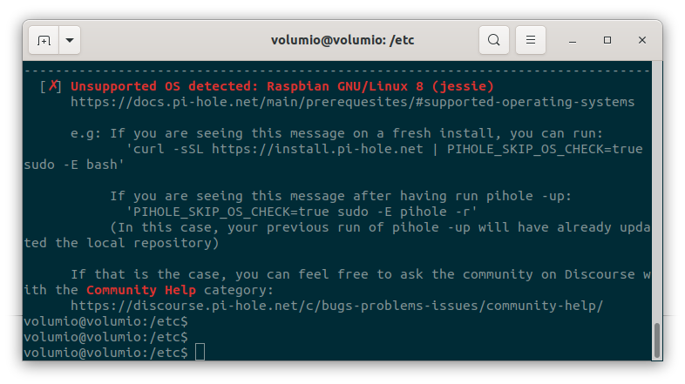The width and height of the screenshot is (685, 384).
Task: Click the red Community Help text
Action: 140,290
